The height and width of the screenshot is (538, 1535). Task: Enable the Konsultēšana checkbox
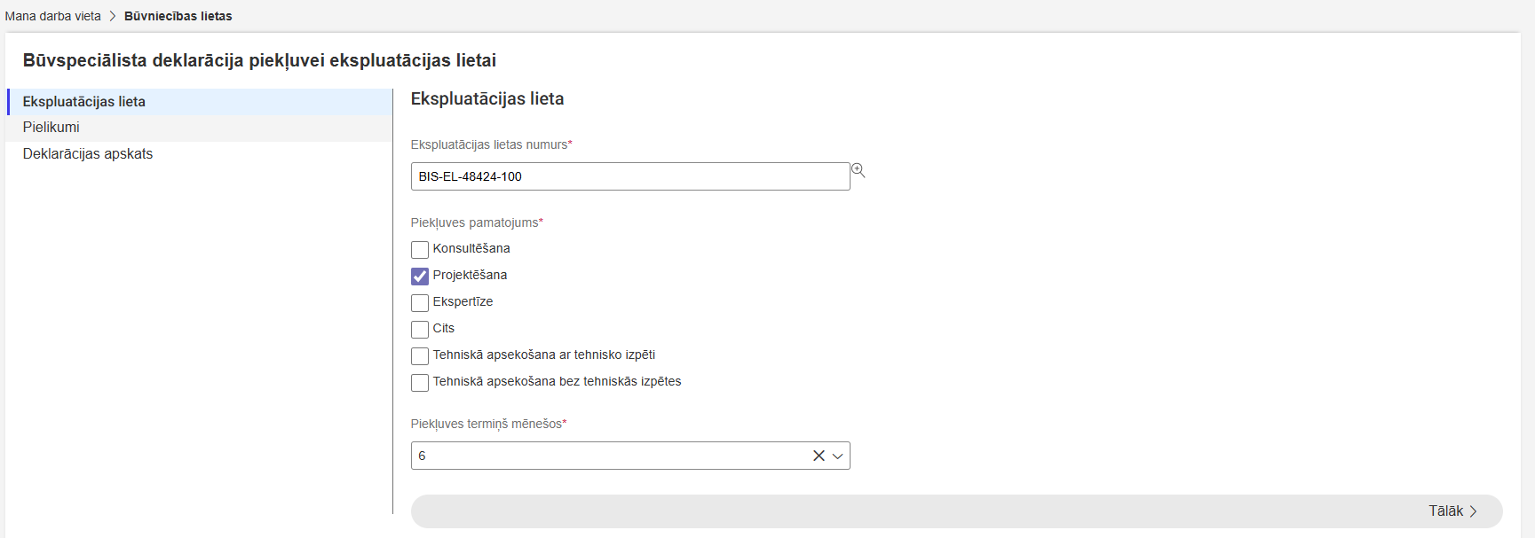coord(420,249)
